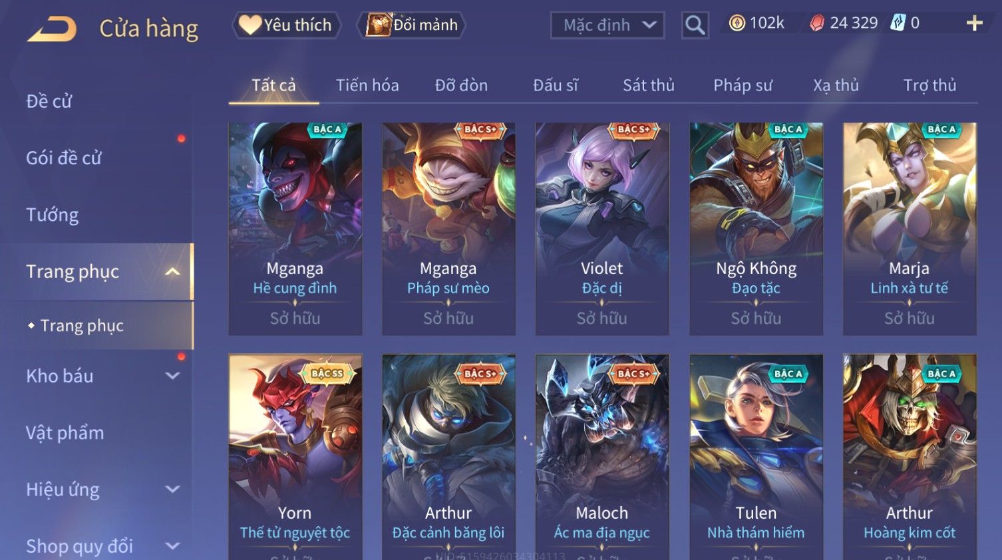Switch to the Pháp sư tab
1002x560 pixels.
(x=743, y=85)
